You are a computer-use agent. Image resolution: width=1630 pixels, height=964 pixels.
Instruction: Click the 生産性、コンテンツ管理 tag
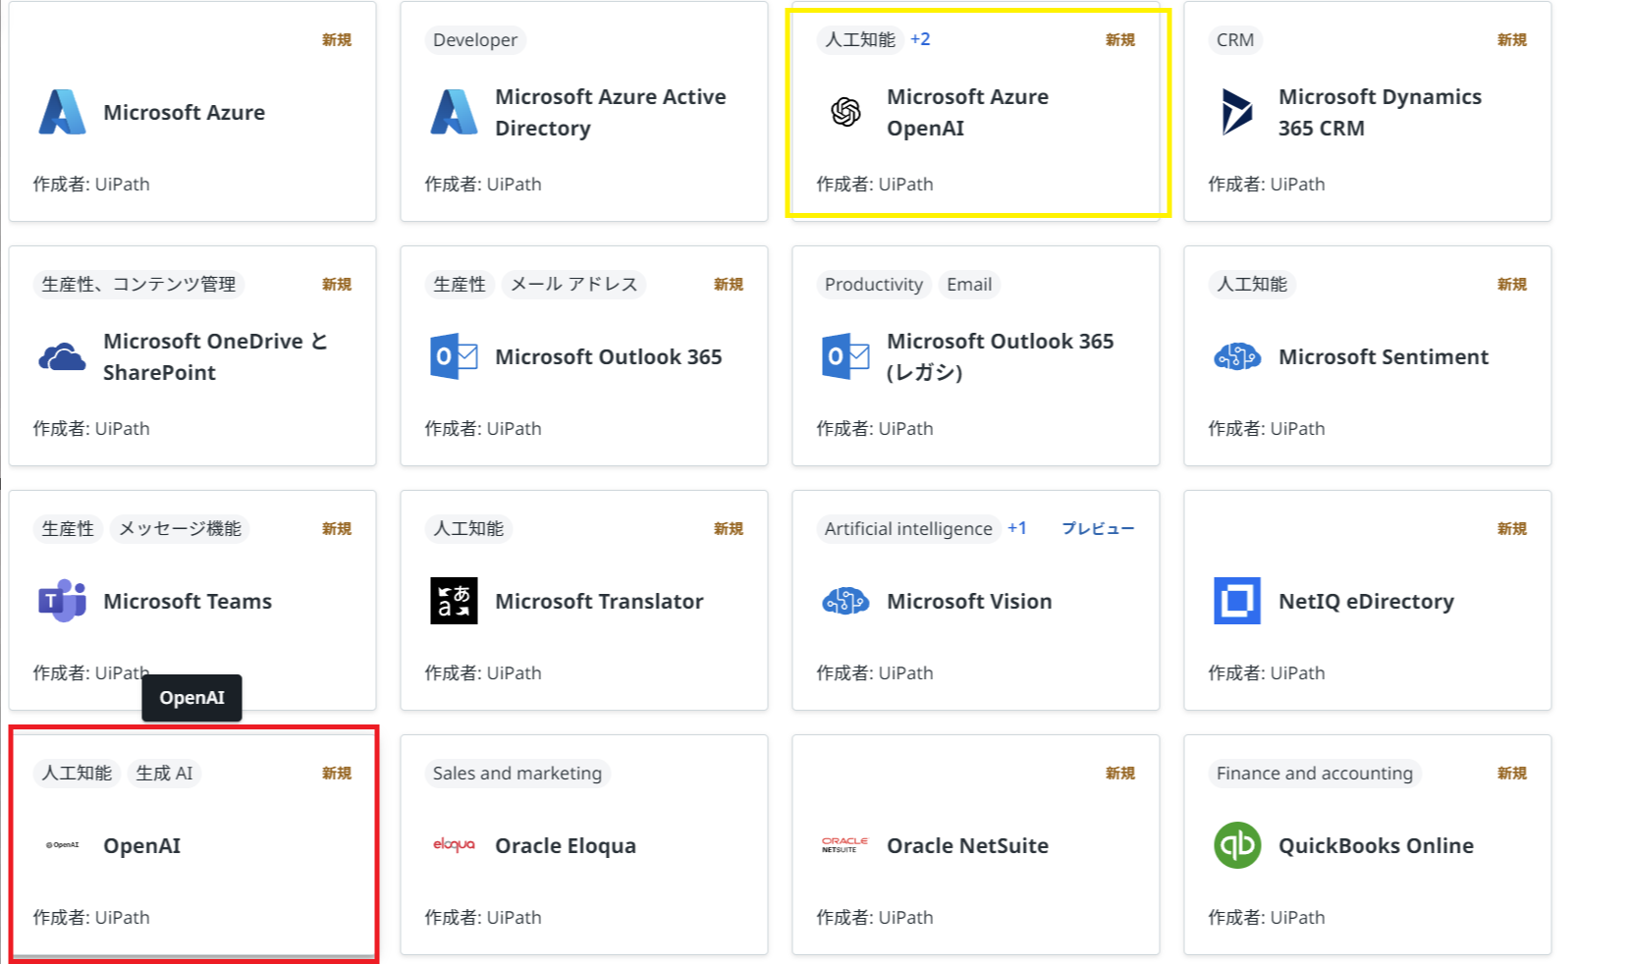(138, 284)
